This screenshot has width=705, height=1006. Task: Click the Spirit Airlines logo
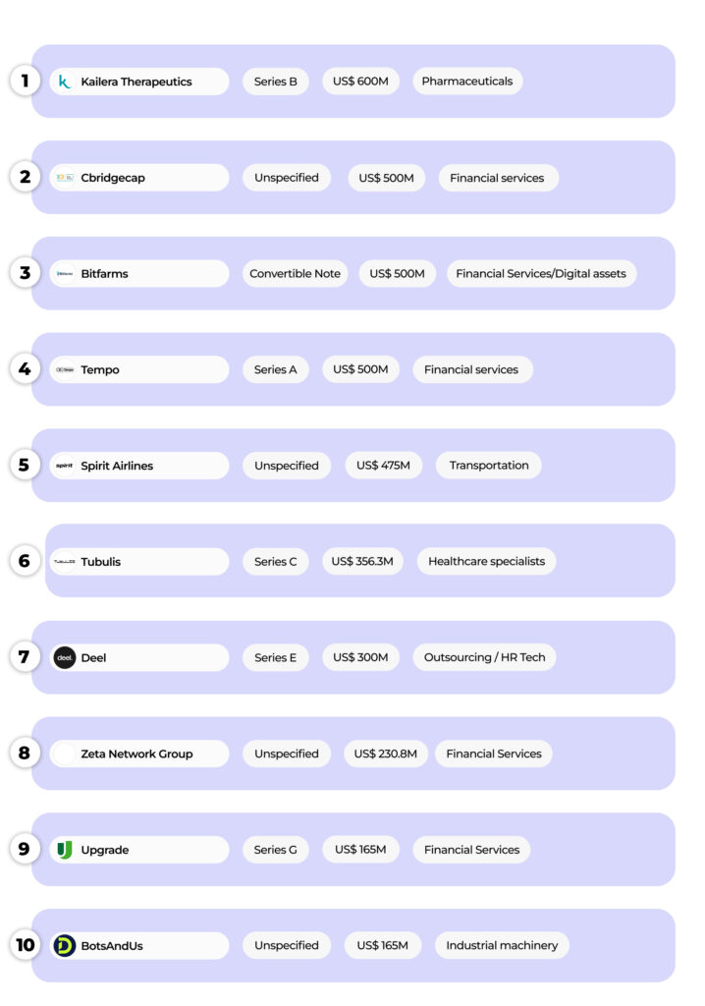click(x=65, y=466)
